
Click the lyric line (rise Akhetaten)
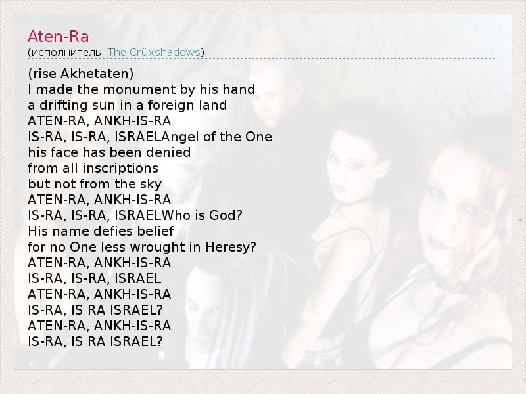[x=81, y=74]
